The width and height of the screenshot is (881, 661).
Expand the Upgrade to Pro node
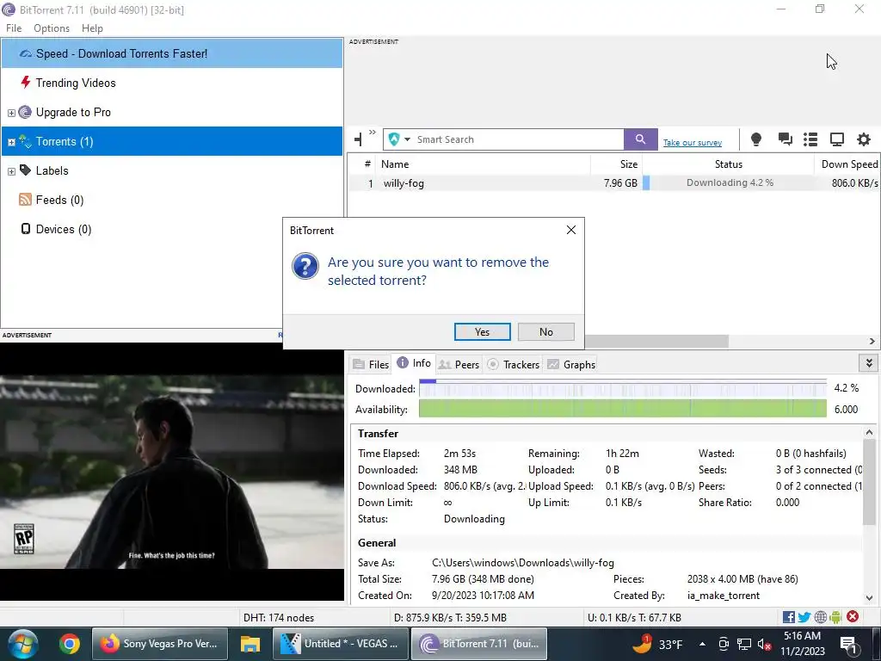click(x=11, y=113)
